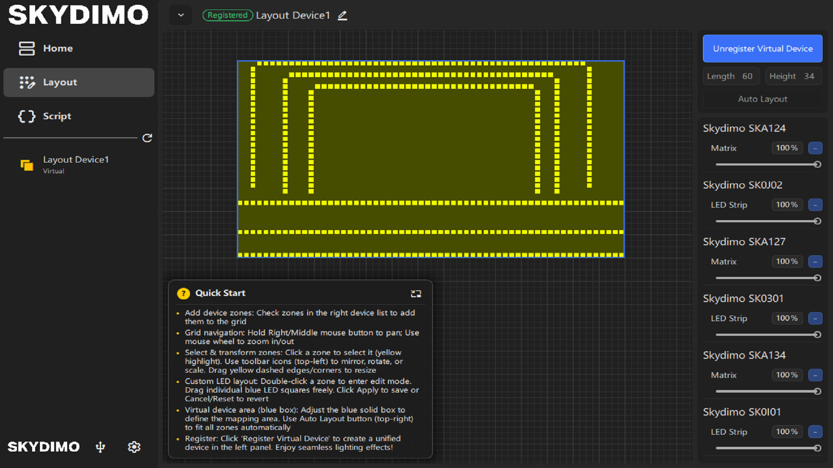This screenshot has width=833, height=468.
Task: Click the Layout Device1 virtual device icon
Action: coord(27,165)
